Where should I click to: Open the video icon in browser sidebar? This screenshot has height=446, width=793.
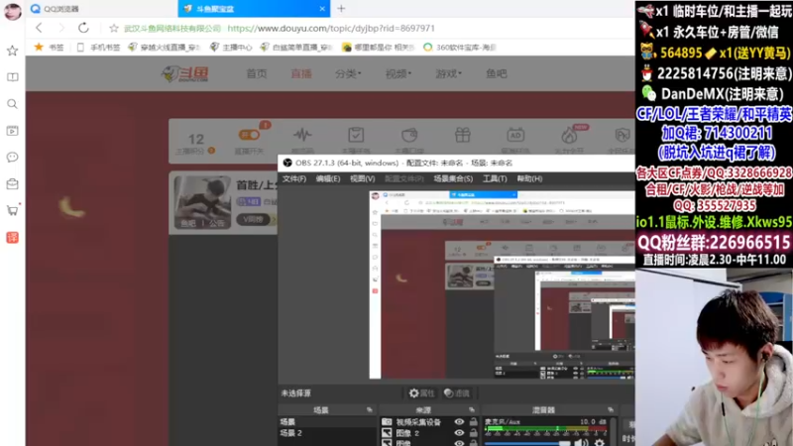click(x=12, y=131)
